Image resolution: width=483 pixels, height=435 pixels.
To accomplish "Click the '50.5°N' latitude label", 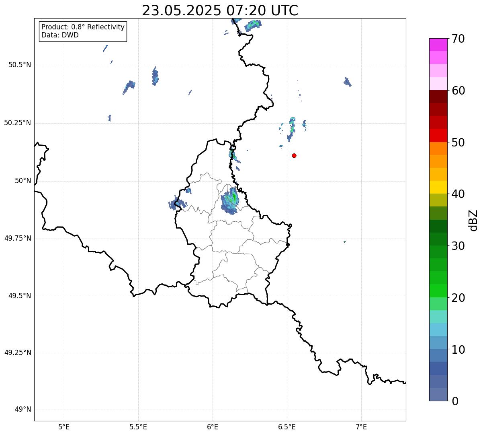I will [20, 65].
